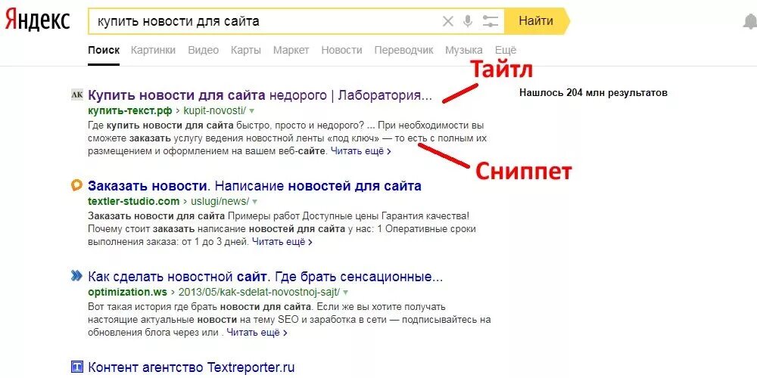Go to the Новости tab
The height and width of the screenshot is (378, 757).
pos(342,50)
